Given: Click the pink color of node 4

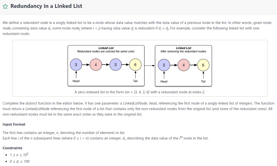Looking at the screenshot, I should coord(96,65).
